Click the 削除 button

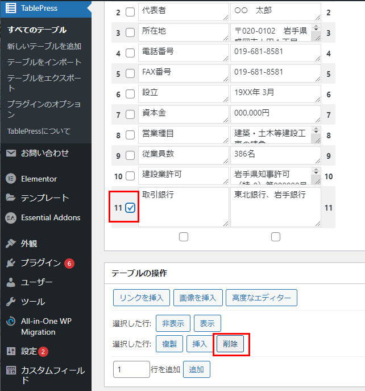(230, 344)
